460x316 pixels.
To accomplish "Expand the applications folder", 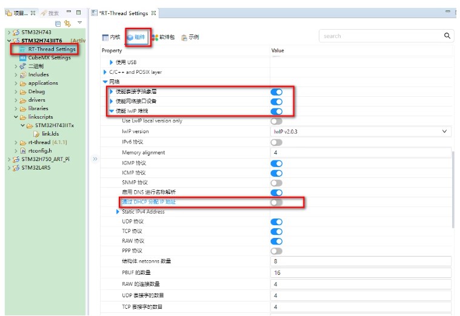I will pyautogui.click(x=16, y=84).
